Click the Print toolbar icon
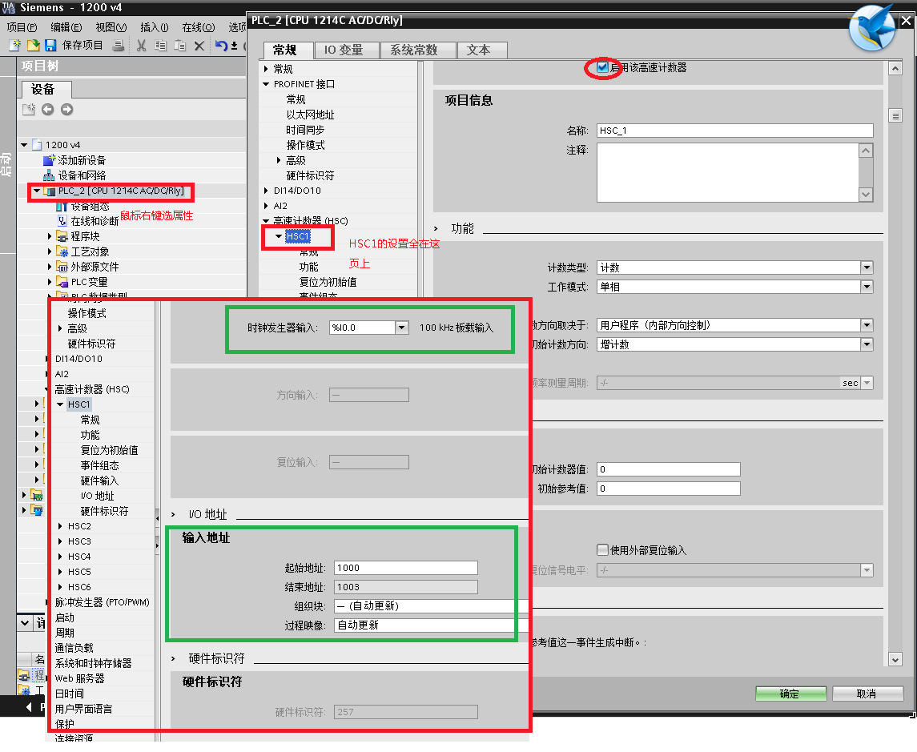This screenshot has height=752, width=917. click(119, 45)
